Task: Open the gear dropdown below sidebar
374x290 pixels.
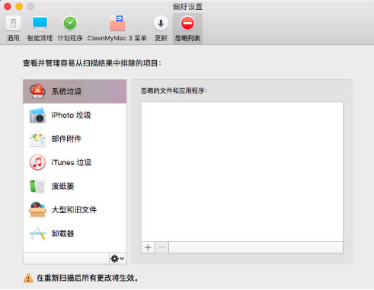Action: click(x=117, y=259)
